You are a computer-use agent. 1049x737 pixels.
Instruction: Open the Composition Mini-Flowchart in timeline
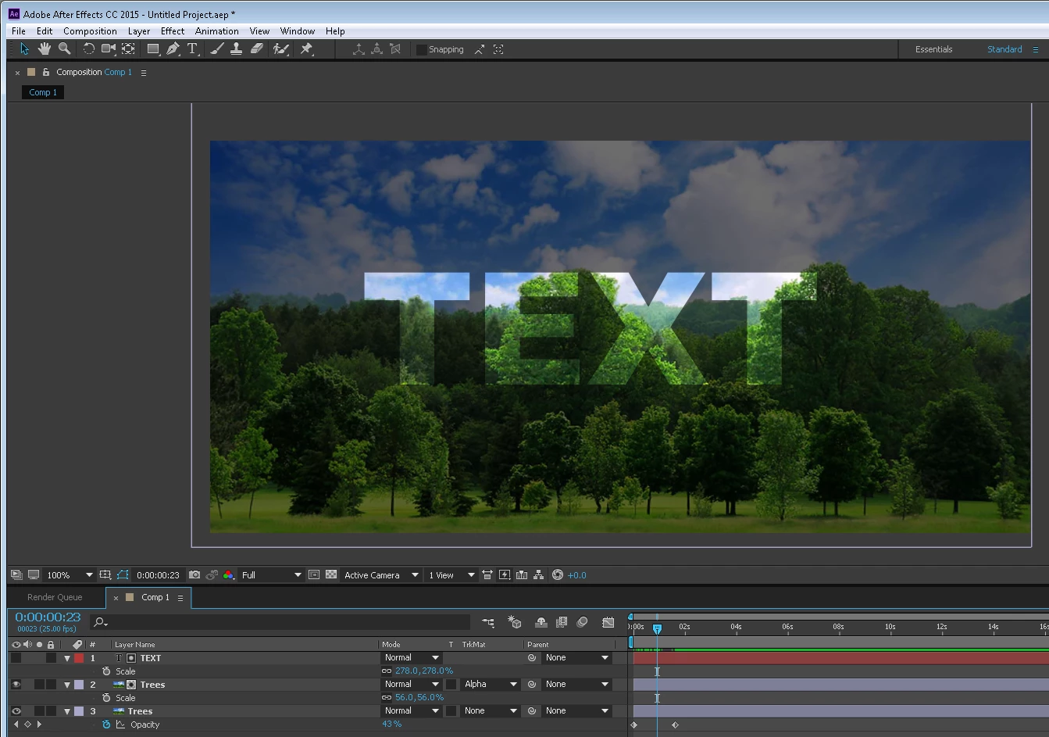pos(488,622)
